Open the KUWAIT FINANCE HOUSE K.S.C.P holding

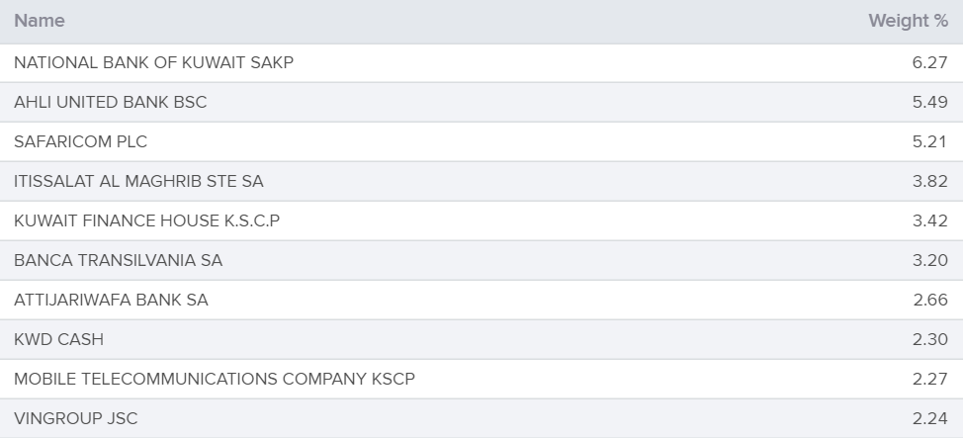pos(146,220)
